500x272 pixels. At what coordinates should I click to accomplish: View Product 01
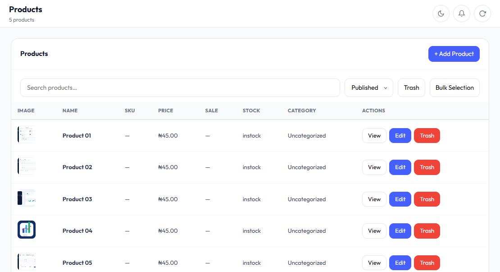coord(374,136)
